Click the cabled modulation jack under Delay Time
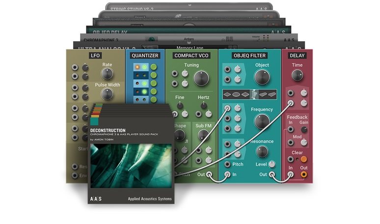The height and width of the screenshot is (224, 380). [291, 103]
